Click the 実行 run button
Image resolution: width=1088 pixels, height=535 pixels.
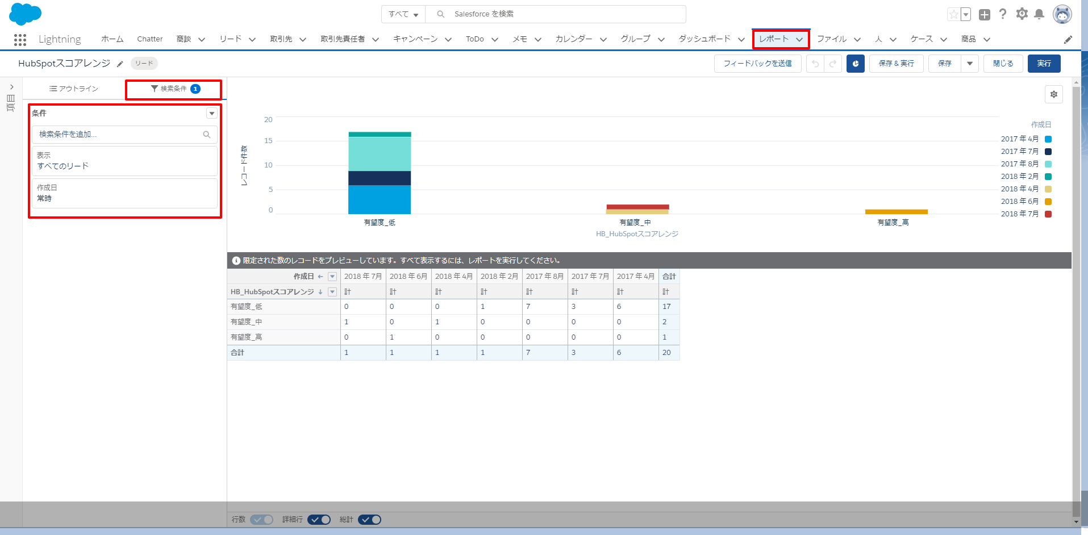tap(1044, 64)
